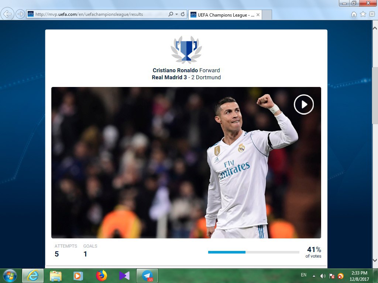Click the mvp.uefa.com address field
This screenshot has width=378, height=283.
[96, 14]
